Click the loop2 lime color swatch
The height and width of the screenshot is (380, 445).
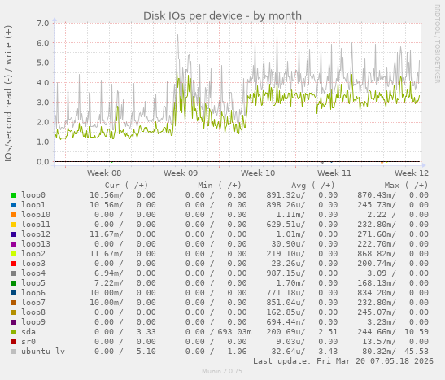tap(14, 254)
